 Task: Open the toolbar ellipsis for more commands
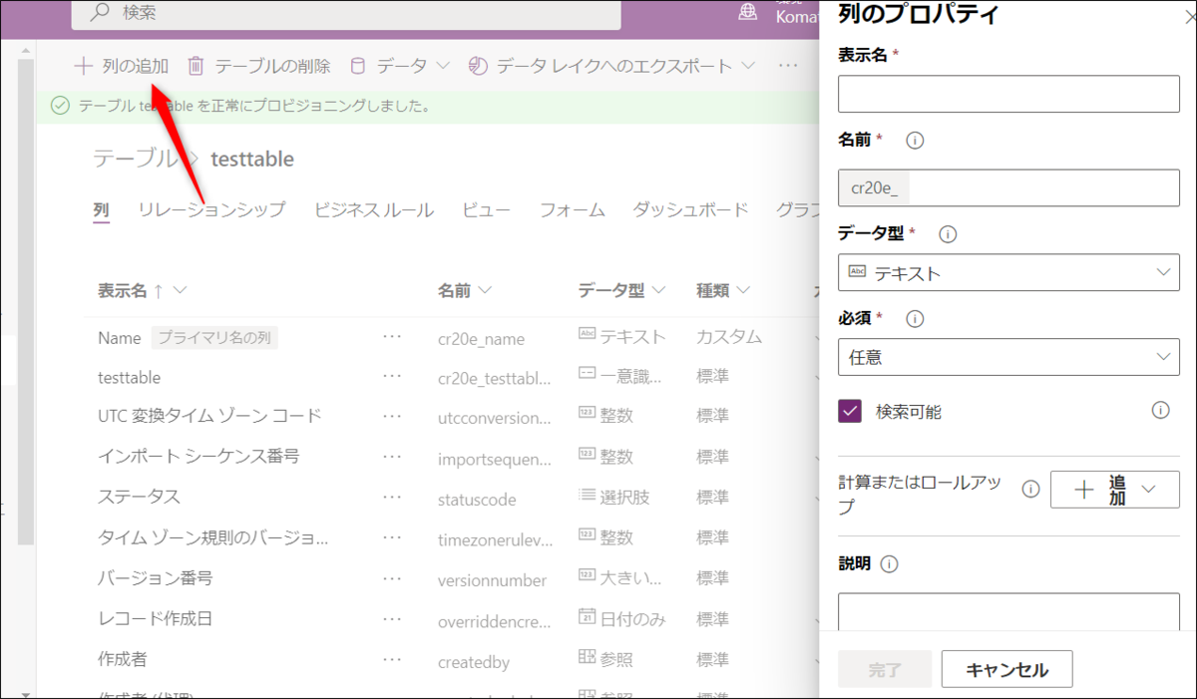click(787, 65)
